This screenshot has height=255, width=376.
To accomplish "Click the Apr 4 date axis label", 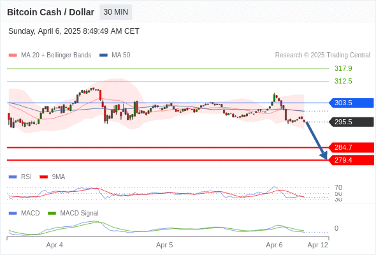I will click(55, 245).
